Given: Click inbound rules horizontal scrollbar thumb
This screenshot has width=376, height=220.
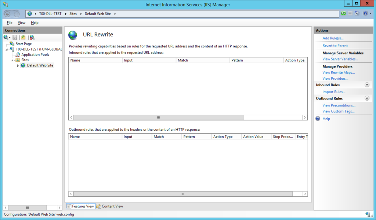Looking at the screenshot, I should click(159, 117).
